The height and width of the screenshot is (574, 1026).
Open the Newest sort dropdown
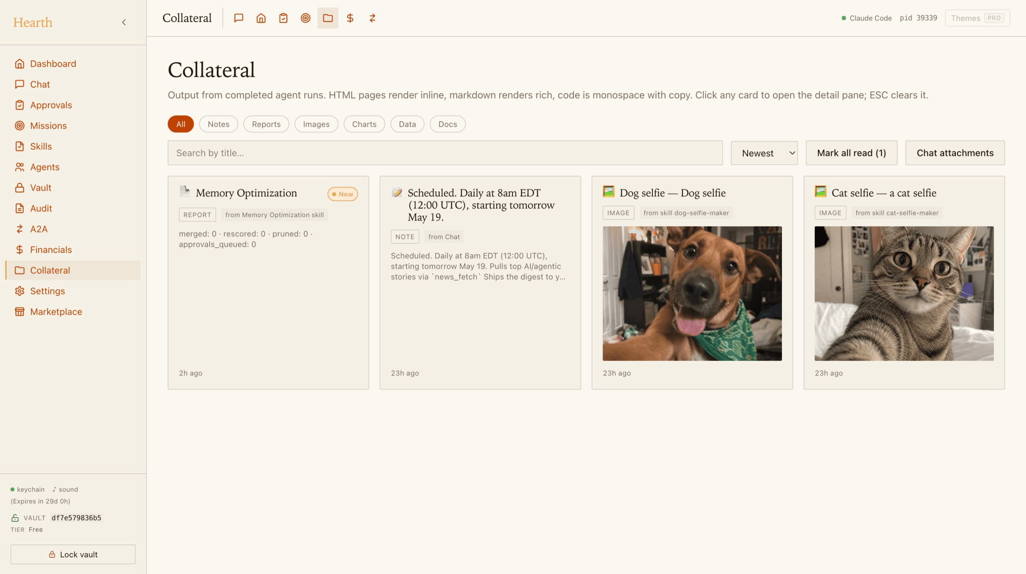click(x=764, y=153)
